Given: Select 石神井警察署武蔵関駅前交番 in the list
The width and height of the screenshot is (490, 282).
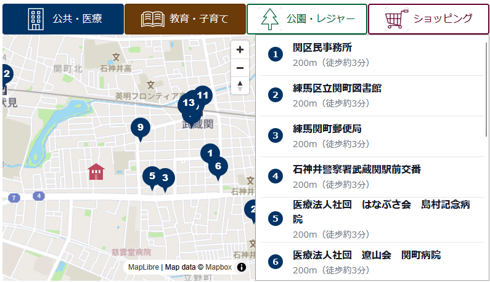Looking at the screenshot, I should point(372,177).
